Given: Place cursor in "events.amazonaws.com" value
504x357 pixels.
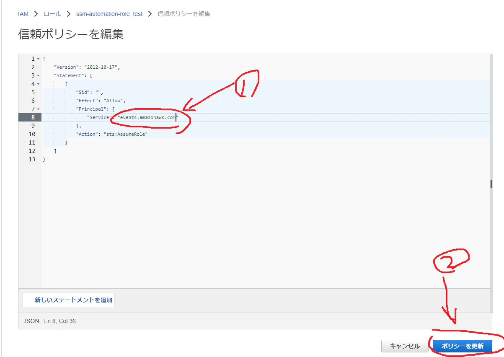Looking at the screenshot, I should pyautogui.click(x=147, y=117).
